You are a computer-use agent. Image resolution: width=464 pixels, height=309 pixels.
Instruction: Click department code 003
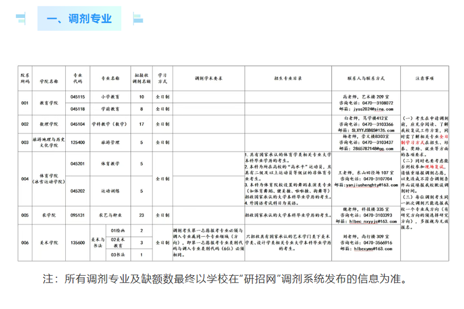25,143
